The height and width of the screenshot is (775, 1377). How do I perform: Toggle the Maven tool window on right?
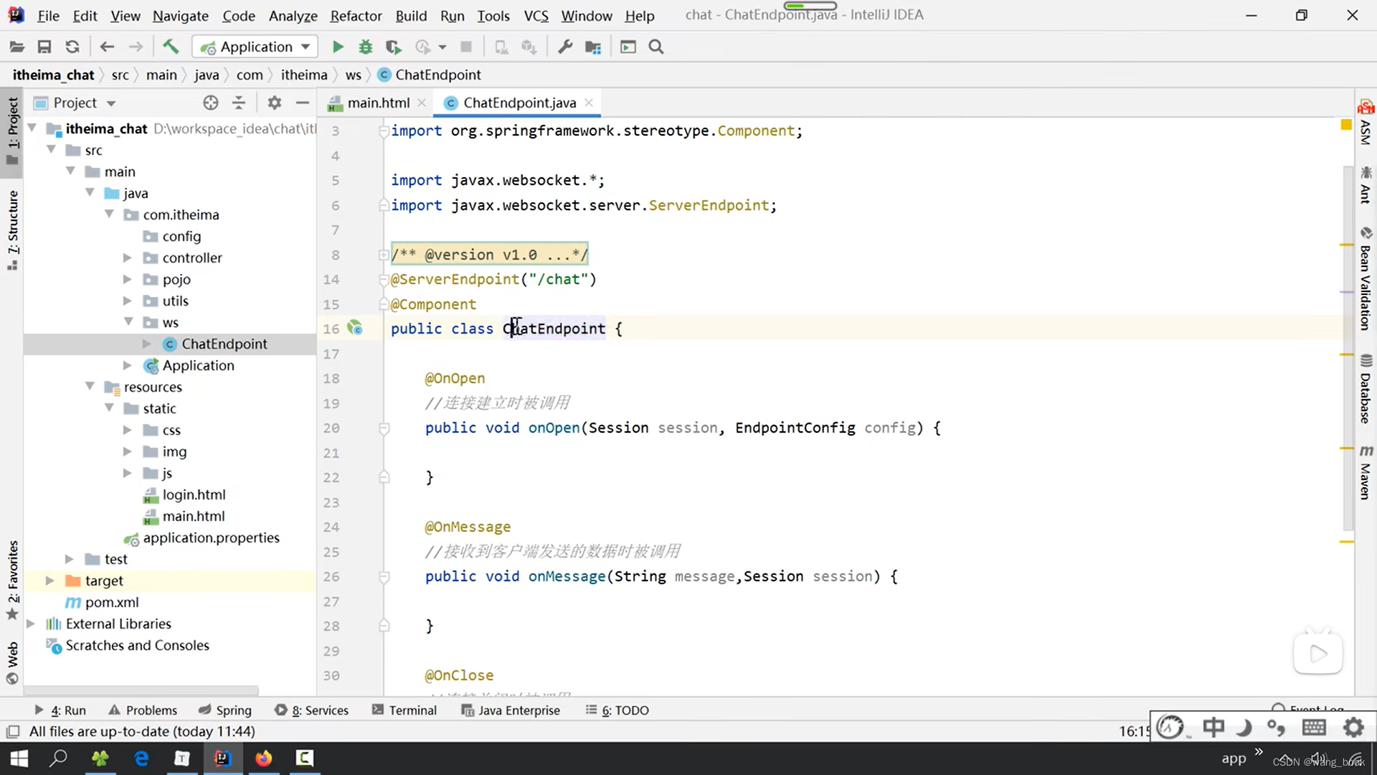pyautogui.click(x=1366, y=472)
